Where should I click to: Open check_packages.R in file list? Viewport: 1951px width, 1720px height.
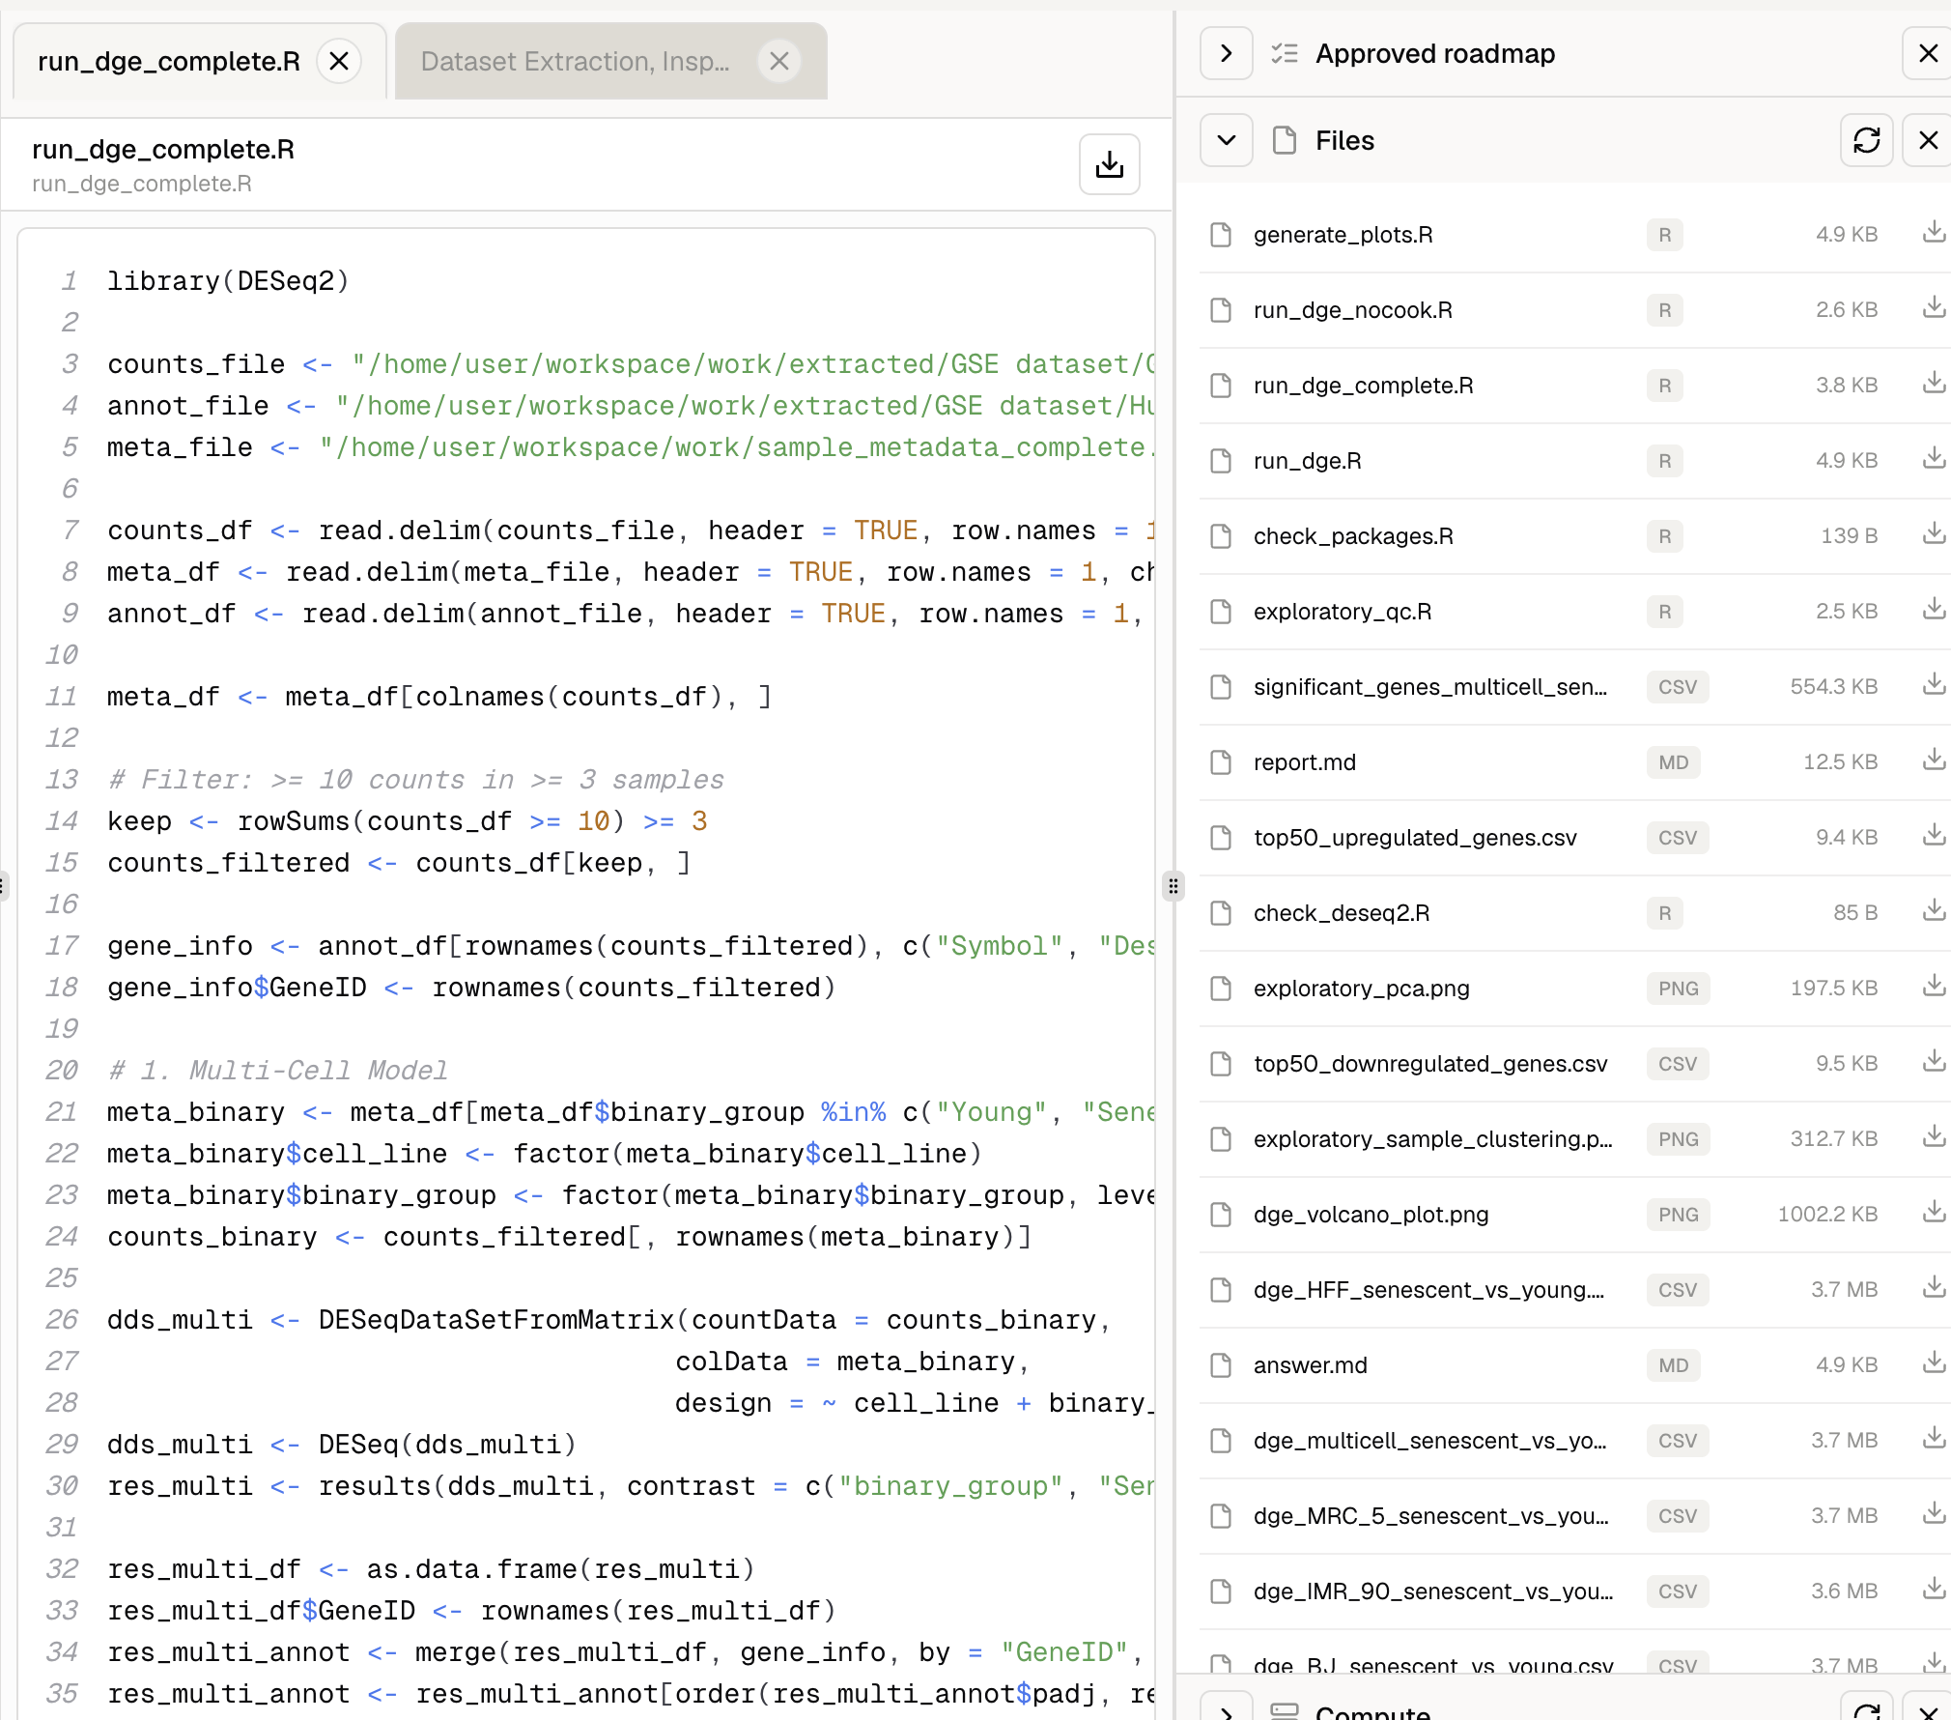pos(1353,536)
